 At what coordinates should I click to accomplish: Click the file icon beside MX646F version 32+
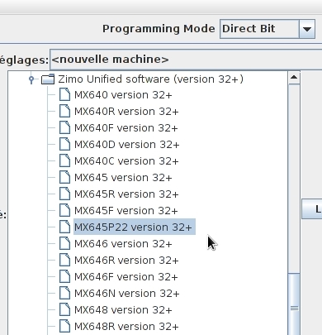click(64, 276)
